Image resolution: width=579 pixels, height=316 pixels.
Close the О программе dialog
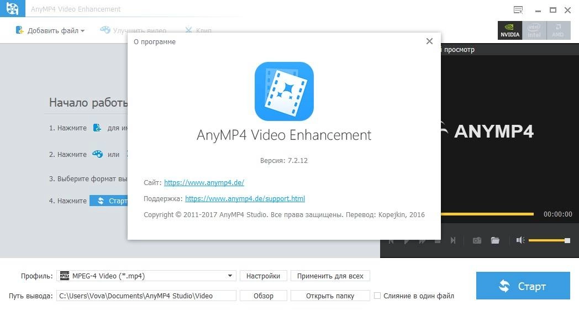click(x=429, y=41)
